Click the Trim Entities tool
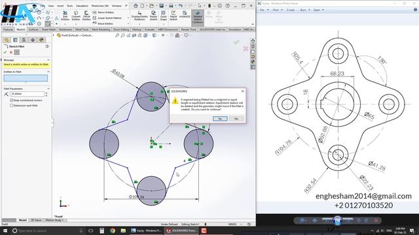Viewport: 419px width, 235px height. tap(65, 16)
